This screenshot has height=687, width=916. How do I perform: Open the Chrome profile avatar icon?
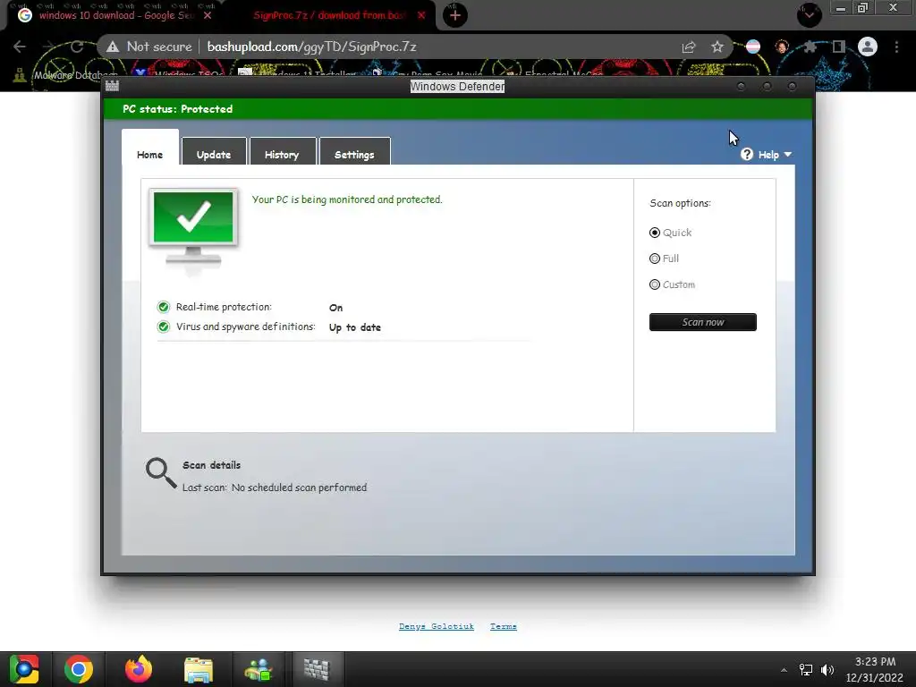click(868, 47)
